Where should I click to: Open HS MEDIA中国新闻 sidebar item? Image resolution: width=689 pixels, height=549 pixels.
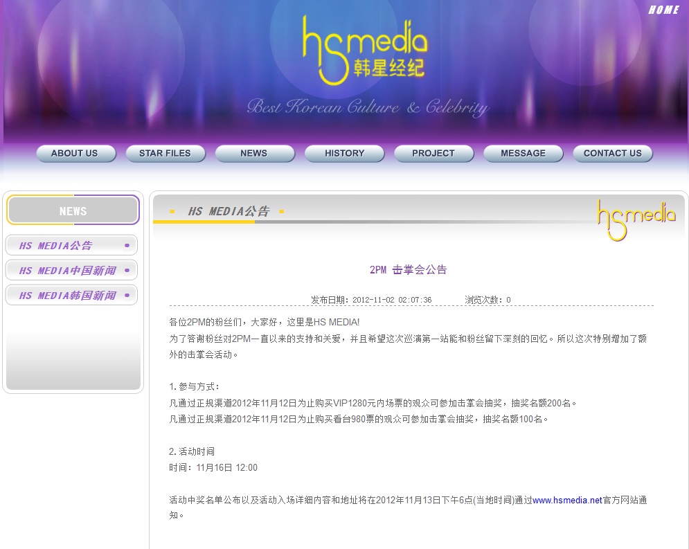pos(71,270)
